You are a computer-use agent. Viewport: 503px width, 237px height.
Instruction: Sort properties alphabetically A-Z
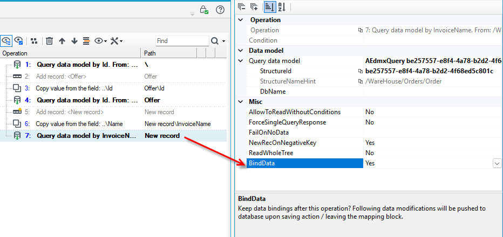coord(282,7)
